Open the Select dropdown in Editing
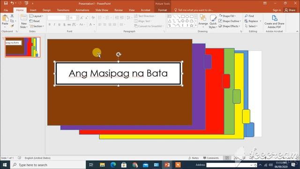The height and width of the screenshot is (169, 300). (x=251, y=26)
